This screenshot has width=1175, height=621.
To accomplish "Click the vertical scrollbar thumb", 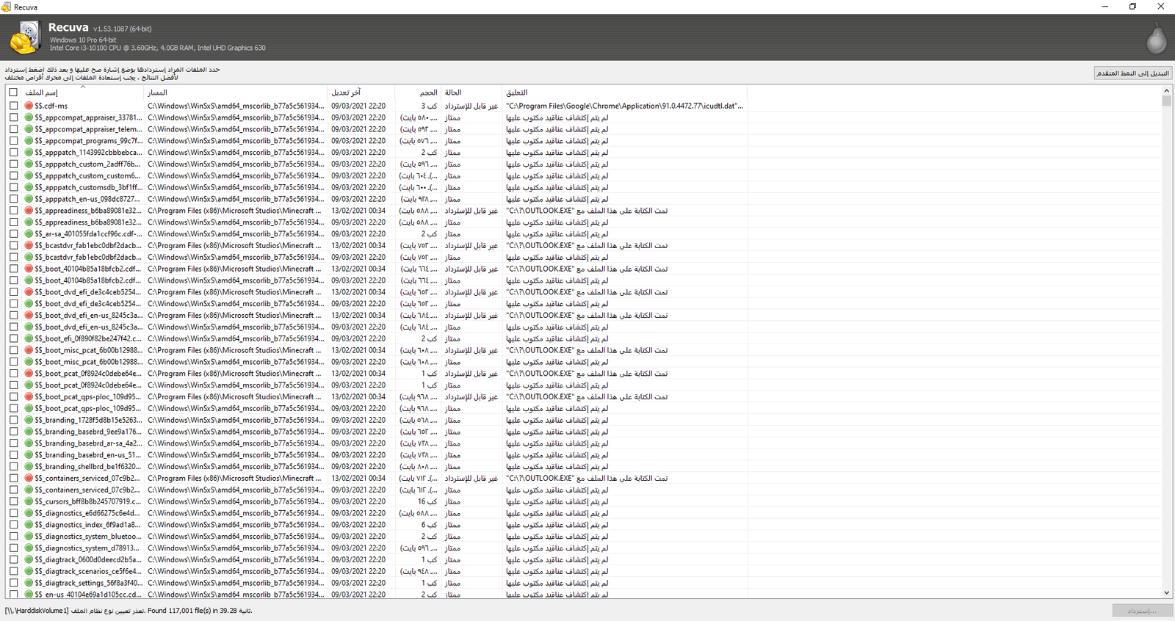I will point(1167,101).
